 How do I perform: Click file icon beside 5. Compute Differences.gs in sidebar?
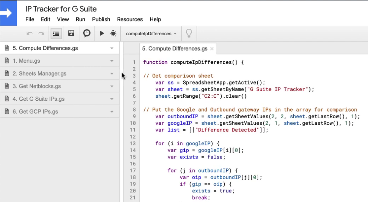point(7,48)
